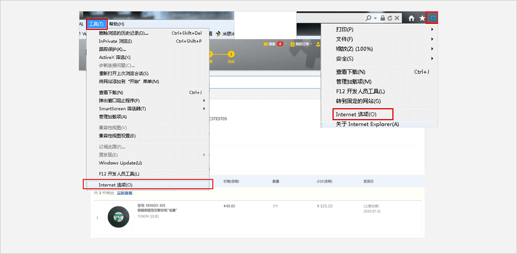517x254 pixels.
Task: Click the padlock security icon in address bar
Action: click(383, 18)
